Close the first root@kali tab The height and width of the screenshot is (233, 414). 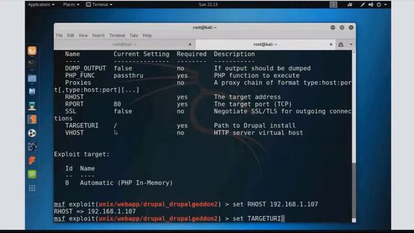pyautogui.click(x=190, y=45)
